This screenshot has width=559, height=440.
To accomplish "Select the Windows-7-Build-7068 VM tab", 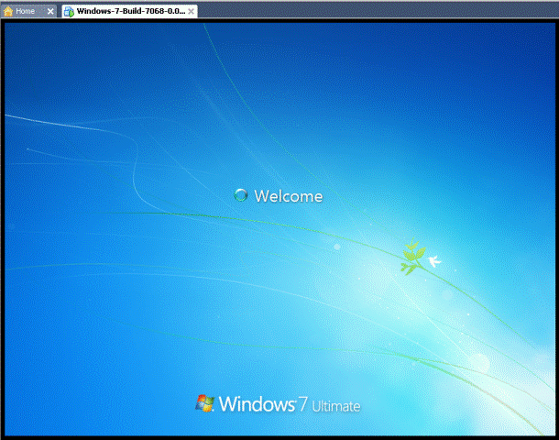I will [130, 11].
